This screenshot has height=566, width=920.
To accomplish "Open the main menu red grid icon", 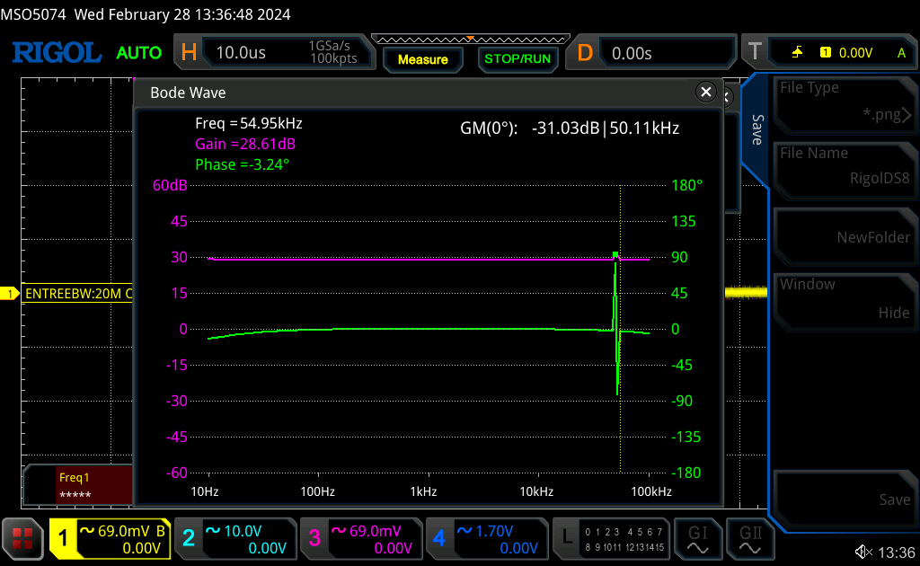I will (22, 538).
